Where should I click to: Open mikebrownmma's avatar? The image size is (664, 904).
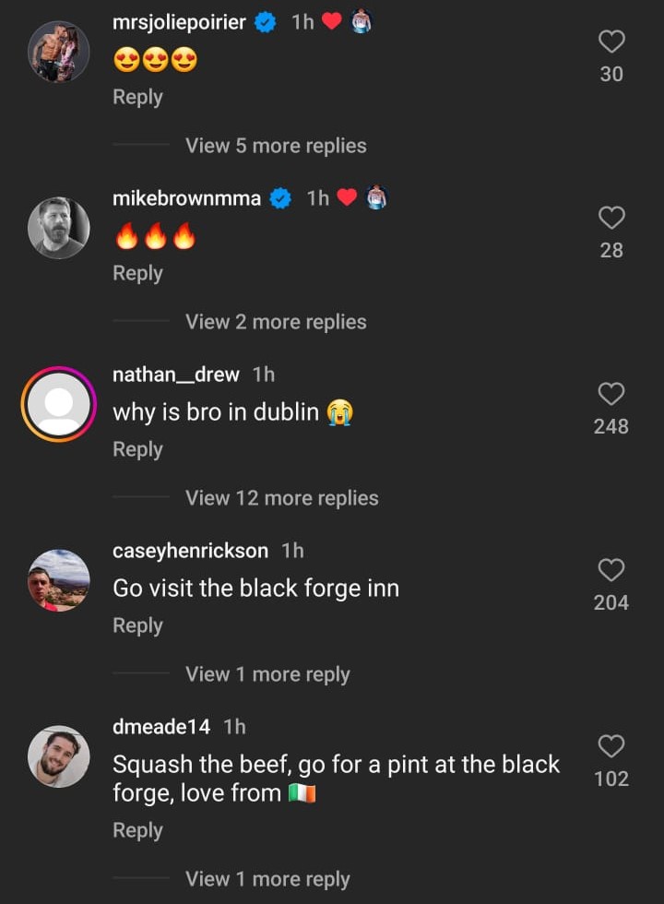coord(59,228)
